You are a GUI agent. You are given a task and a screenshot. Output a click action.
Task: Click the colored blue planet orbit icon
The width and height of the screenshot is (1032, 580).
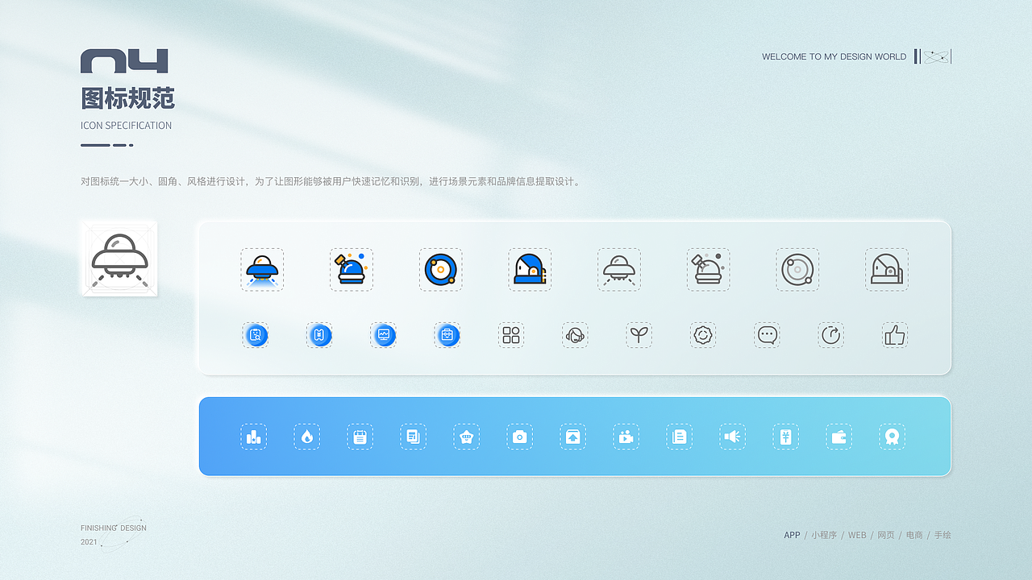[441, 269]
